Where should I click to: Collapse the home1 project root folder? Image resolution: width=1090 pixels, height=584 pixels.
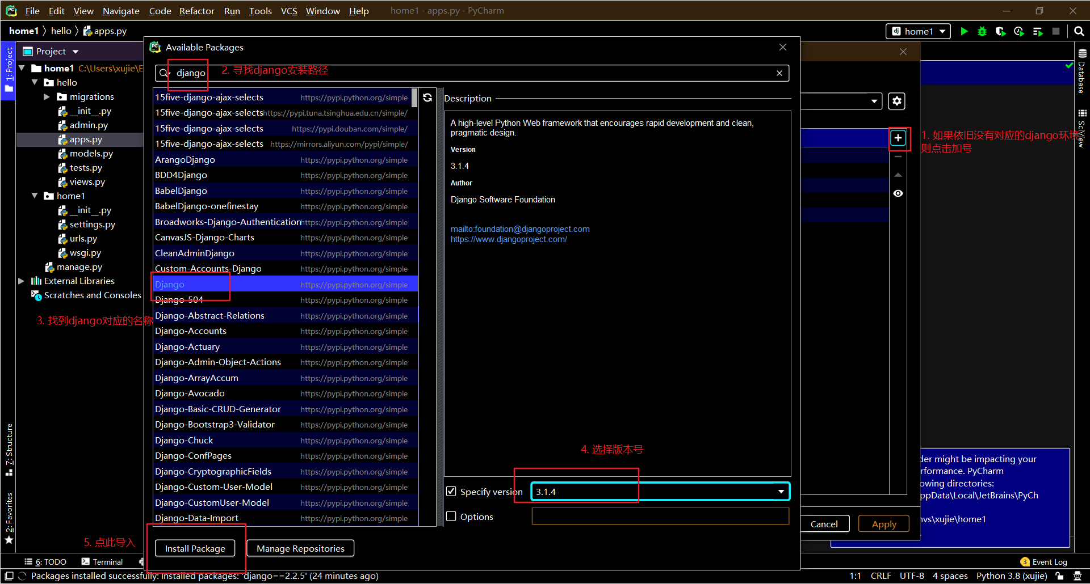point(22,68)
